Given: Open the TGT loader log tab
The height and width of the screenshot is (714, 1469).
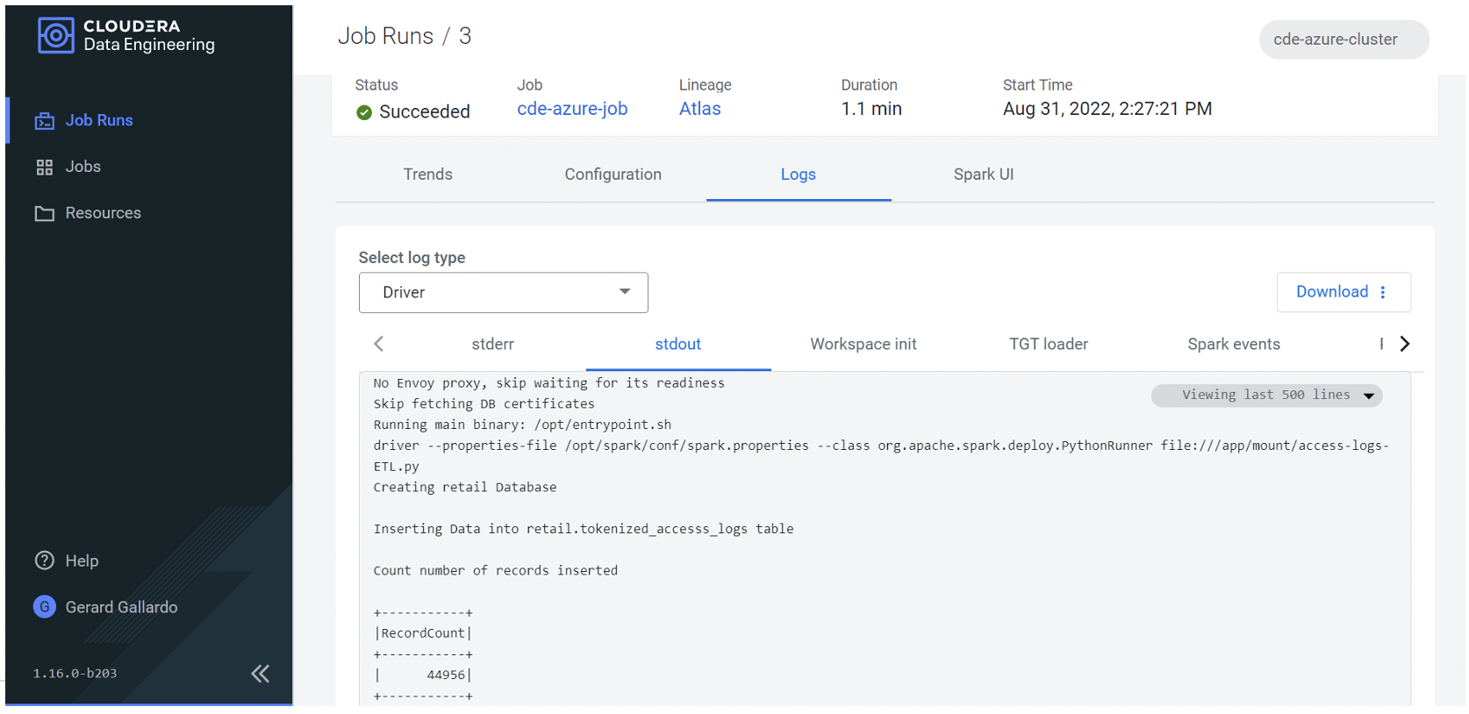Looking at the screenshot, I should pyautogui.click(x=1049, y=345).
